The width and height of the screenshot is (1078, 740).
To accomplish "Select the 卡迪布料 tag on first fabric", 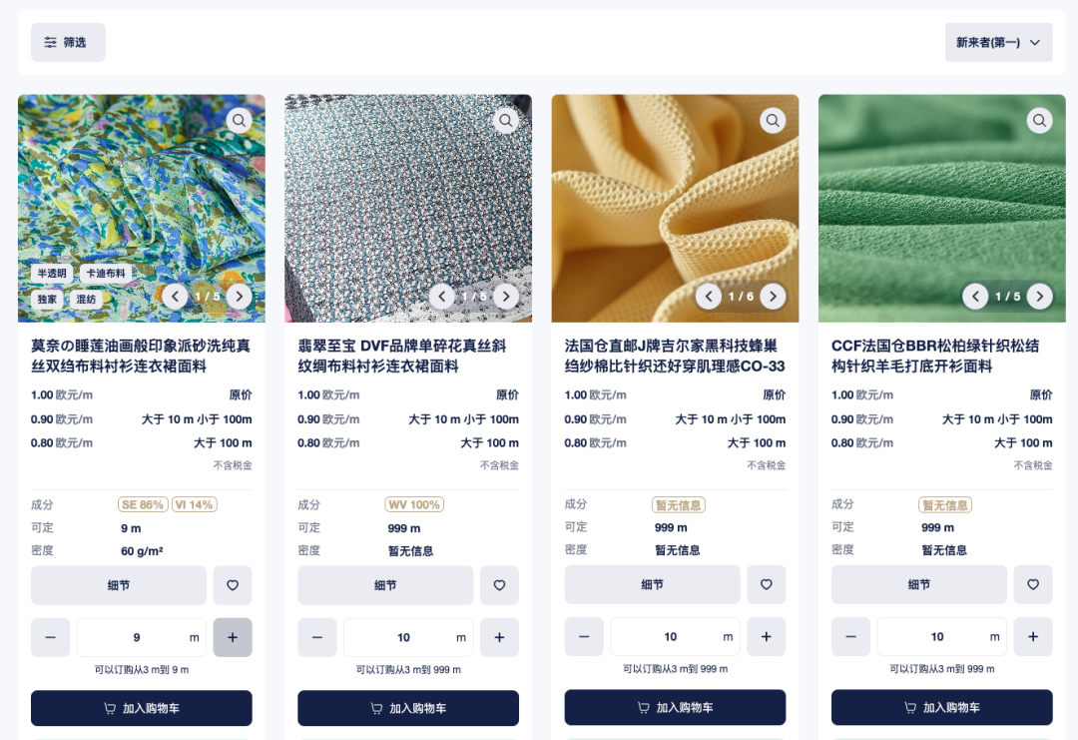I will 105,273.
